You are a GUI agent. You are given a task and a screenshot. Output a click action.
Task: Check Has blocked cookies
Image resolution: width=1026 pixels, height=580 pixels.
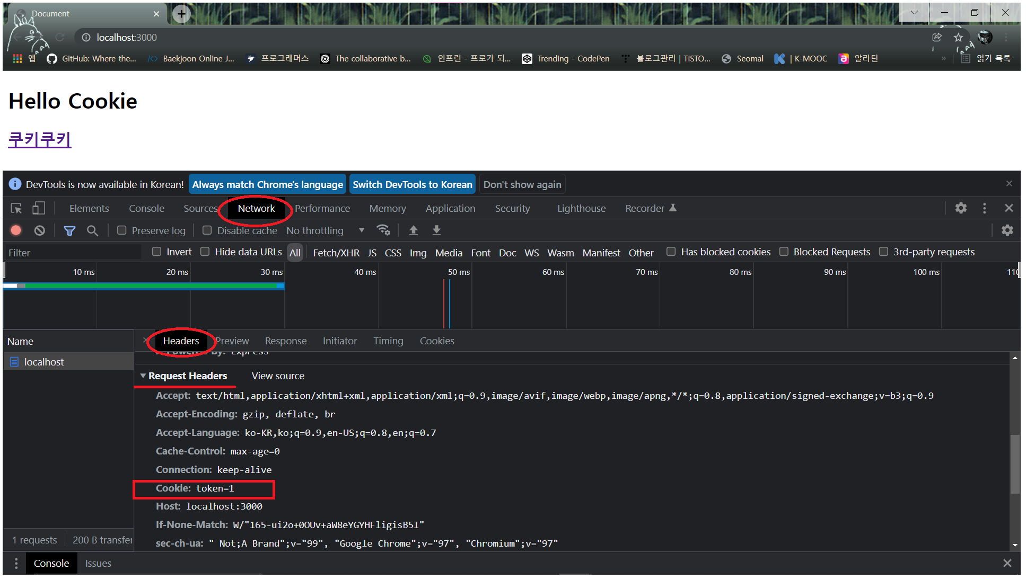tap(671, 252)
